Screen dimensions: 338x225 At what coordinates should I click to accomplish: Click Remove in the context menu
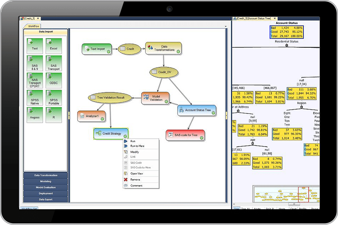coord(135,180)
